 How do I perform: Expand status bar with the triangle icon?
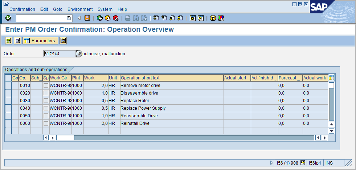click(x=271, y=162)
